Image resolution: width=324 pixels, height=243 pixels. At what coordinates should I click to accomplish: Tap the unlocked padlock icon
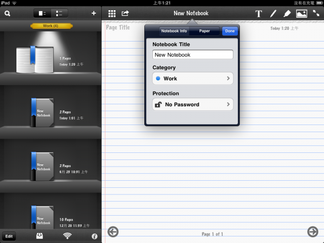click(158, 105)
